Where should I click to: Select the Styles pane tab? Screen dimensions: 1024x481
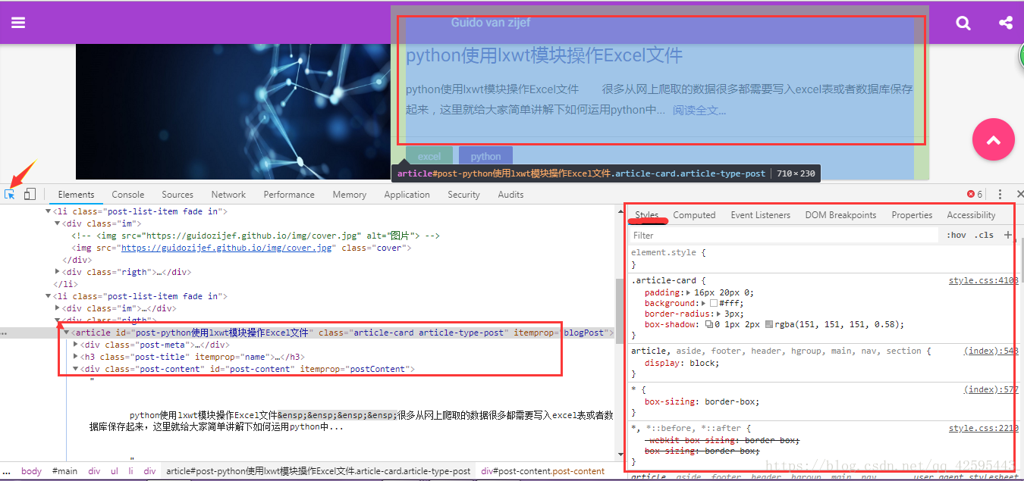coord(647,215)
